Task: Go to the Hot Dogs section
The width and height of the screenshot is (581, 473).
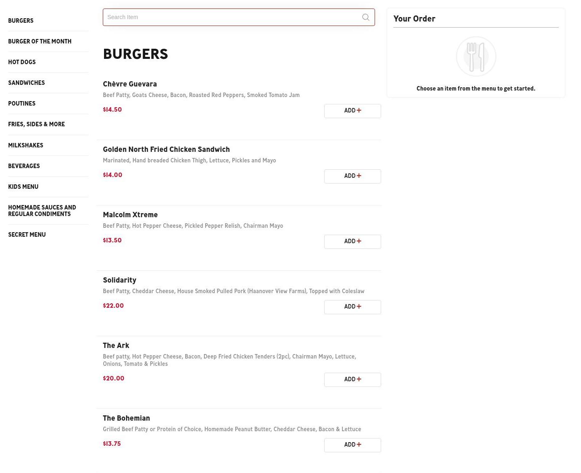Action: (22, 62)
